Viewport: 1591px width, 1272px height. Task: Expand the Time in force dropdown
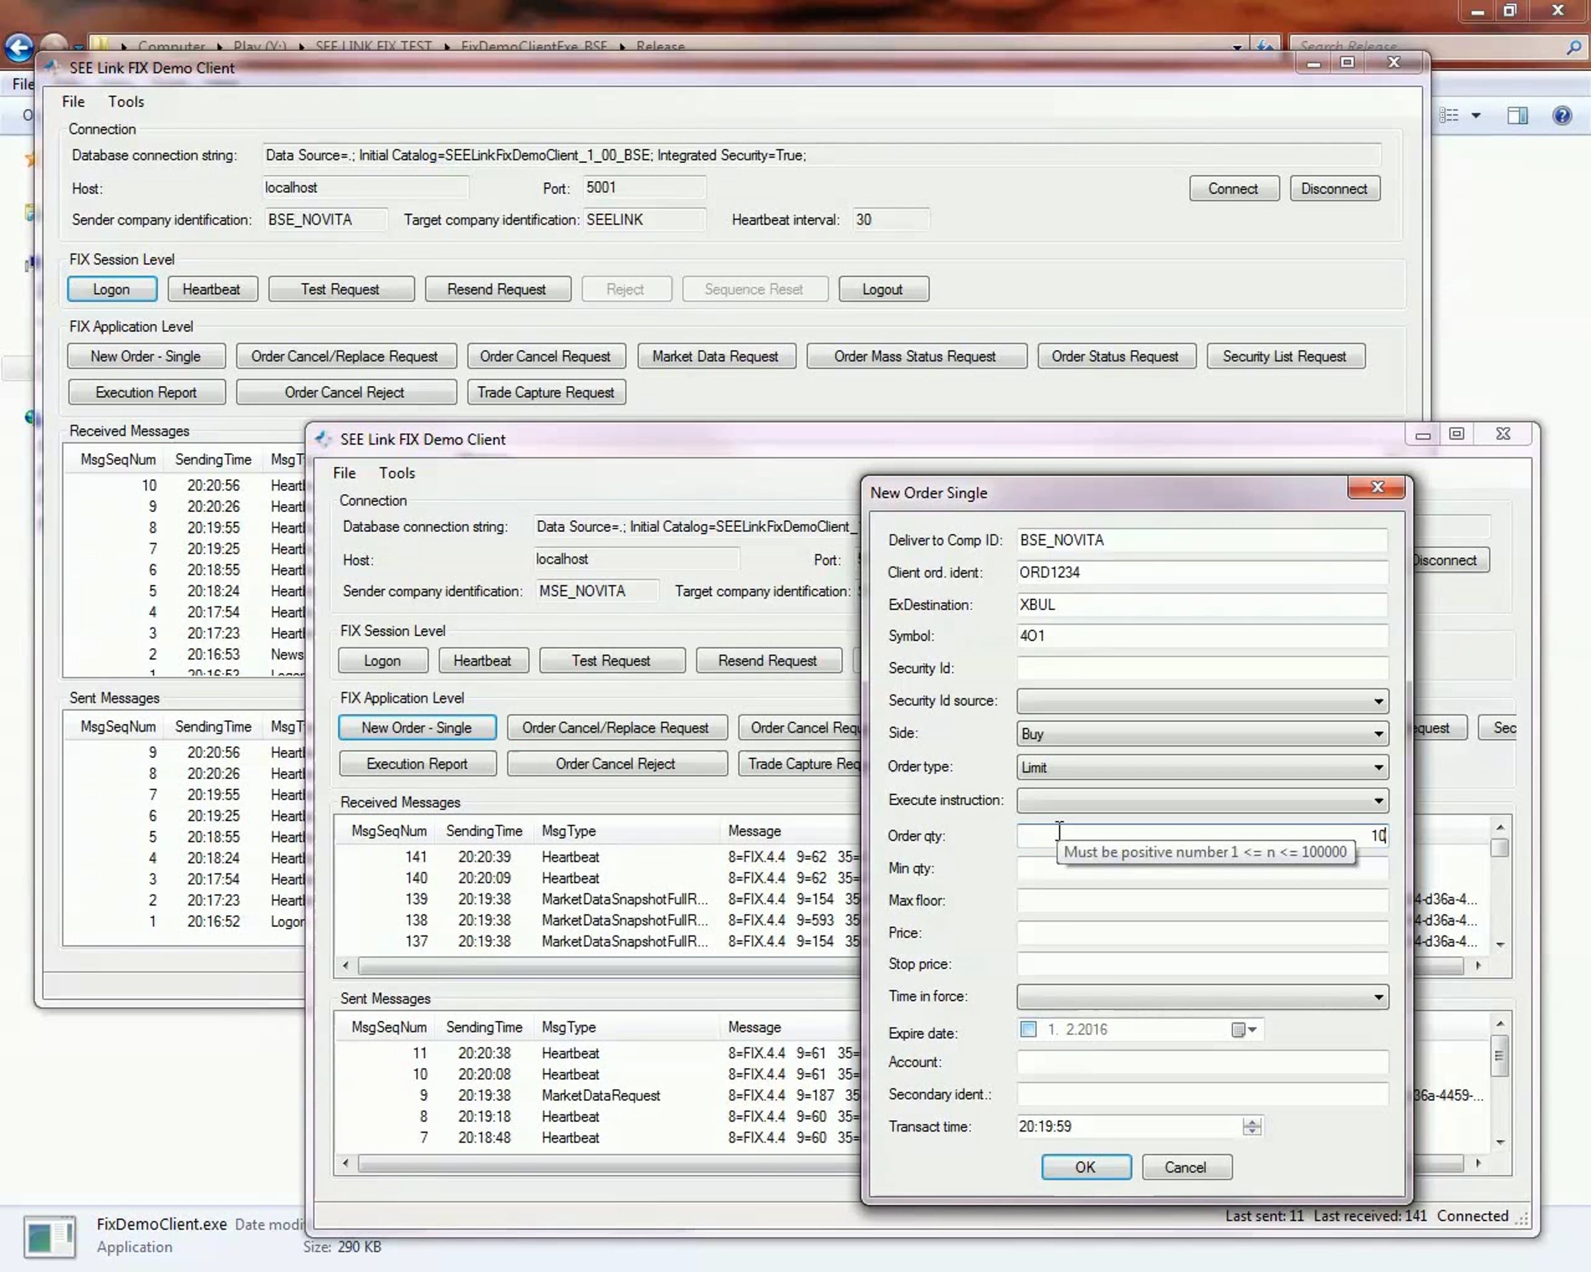(x=1378, y=997)
